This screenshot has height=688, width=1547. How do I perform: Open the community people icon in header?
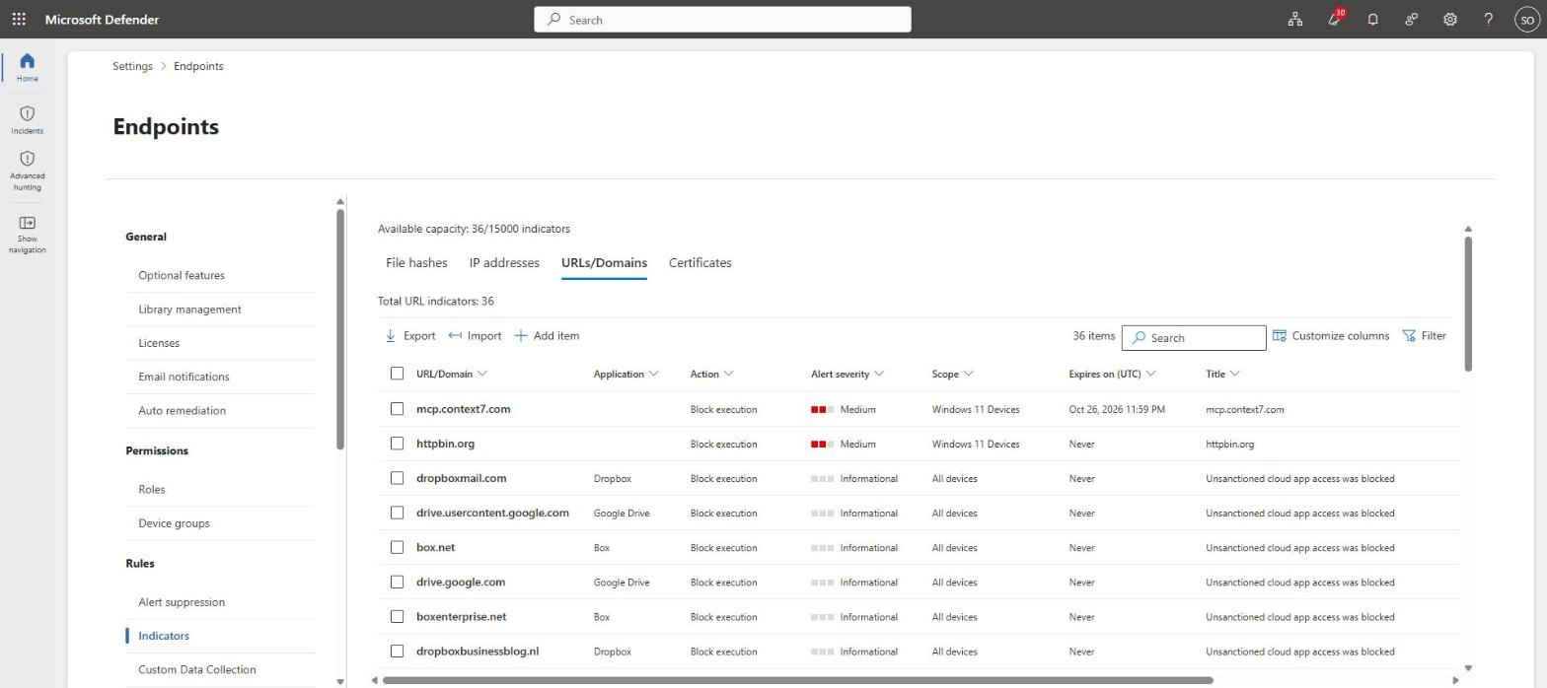click(1411, 19)
